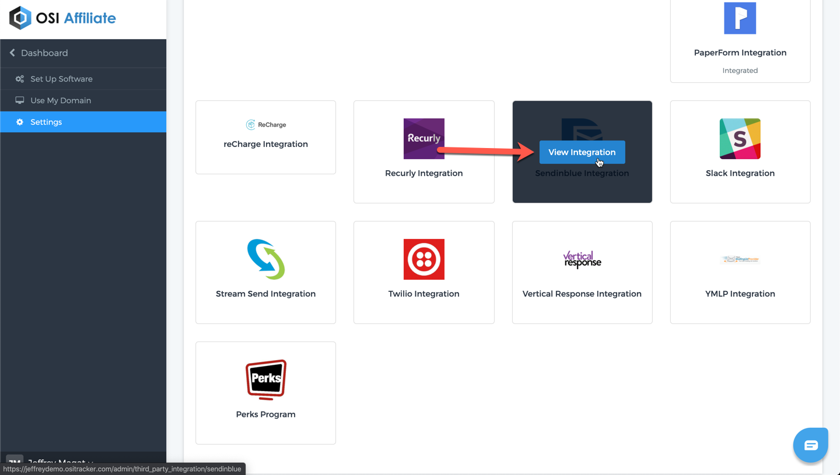The image size is (840, 475).
Task: Open the Twilio Integration label
Action: (424, 294)
